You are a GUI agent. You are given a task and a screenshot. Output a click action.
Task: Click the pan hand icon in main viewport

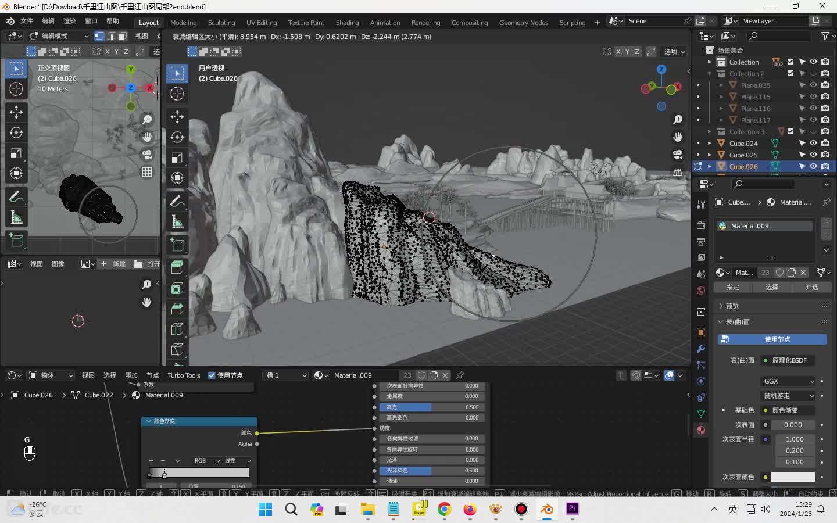[x=678, y=137]
